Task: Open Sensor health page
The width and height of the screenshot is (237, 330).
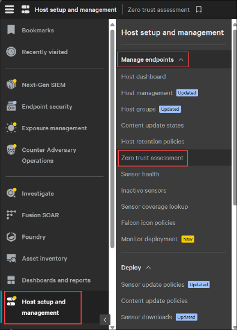Action: (140, 174)
